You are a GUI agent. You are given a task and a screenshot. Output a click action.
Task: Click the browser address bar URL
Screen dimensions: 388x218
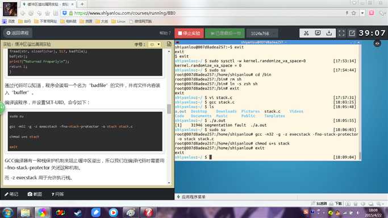pyautogui.click(x=125, y=13)
